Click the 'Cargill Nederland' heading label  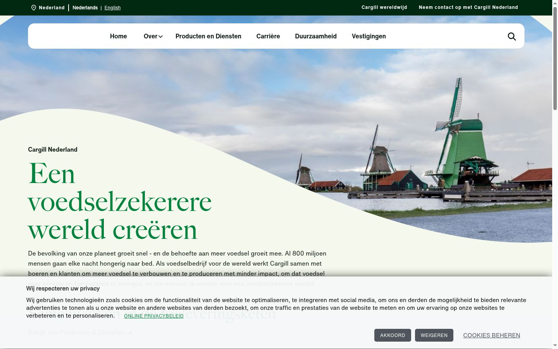pos(53,150)
